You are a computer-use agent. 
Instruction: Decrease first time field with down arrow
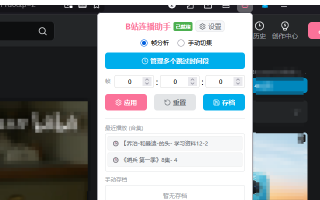tap(147, 83)
